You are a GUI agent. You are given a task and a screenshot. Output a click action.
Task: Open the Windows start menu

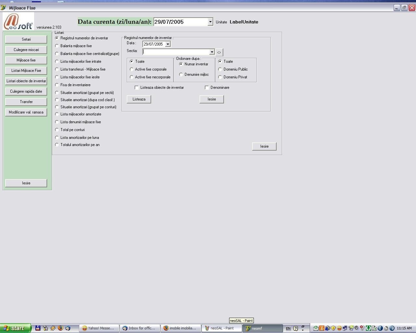click(16, 328)
